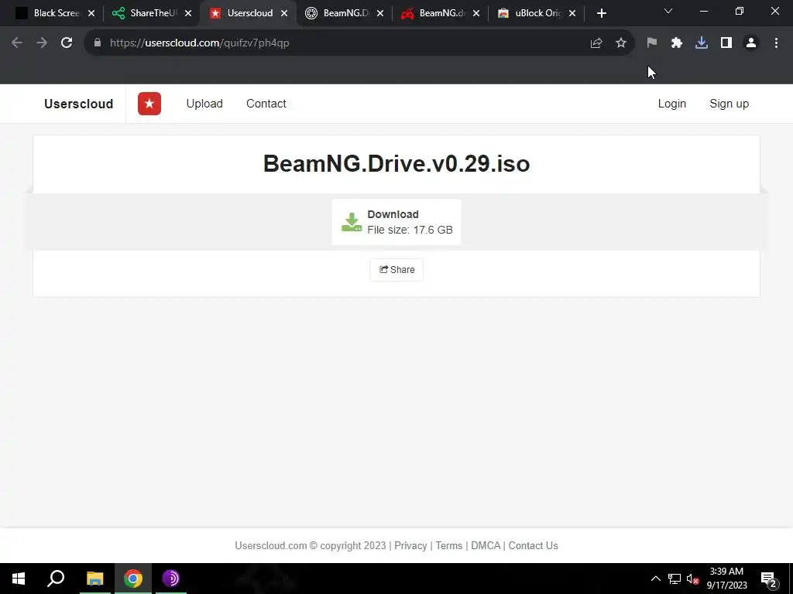Viewport: 793px width, 594px height.
Task: Click the muted volume tray icon
Action: click(x=693, y=579)
